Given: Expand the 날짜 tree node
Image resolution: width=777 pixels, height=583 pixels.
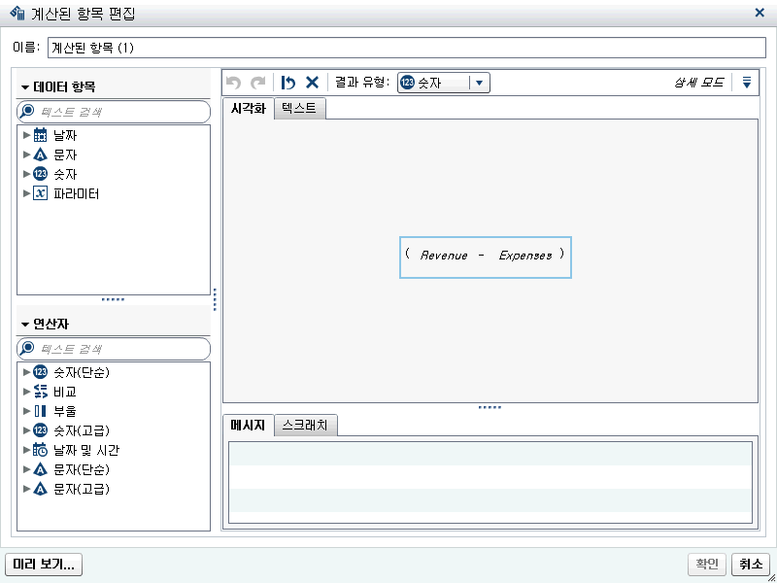Looking at the screenshot, I should click(x=25, y=135).
